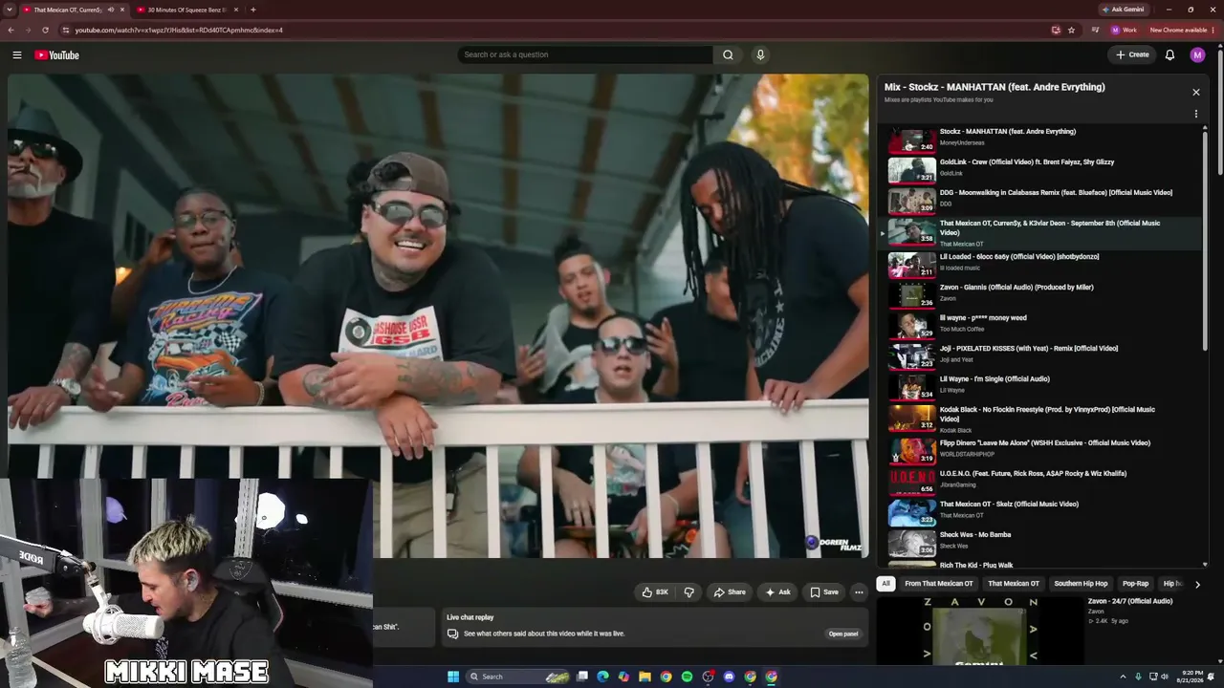Go to the YouTube home logo
This screenshot has height=688, width=1224.
point(57,55)
